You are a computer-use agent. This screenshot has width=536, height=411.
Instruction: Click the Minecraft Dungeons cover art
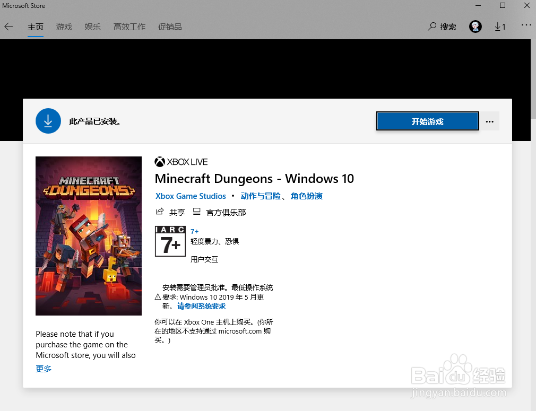pyautogui.click(x=89, y=236)
